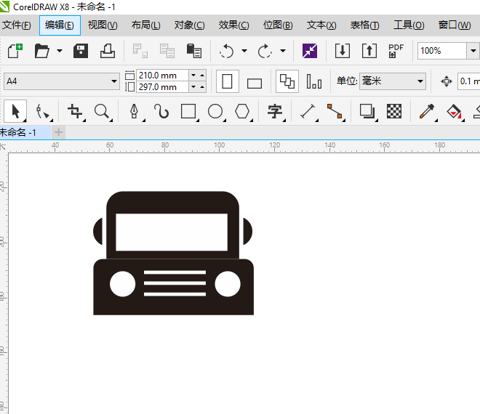Open the 效果(C) menu

pyautogui.click(x=233, y=25)
